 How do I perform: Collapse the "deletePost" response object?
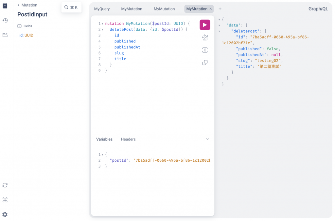pos(219,31)
